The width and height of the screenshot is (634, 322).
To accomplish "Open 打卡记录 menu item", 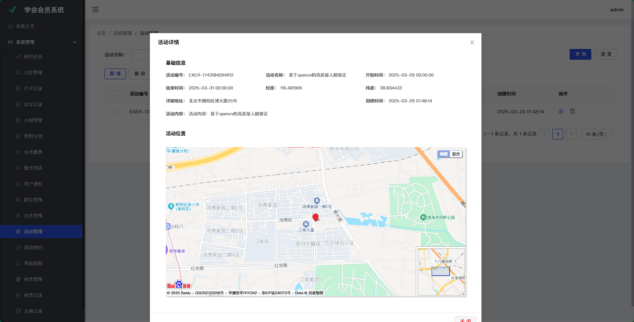I will click(x=41, y=88).
